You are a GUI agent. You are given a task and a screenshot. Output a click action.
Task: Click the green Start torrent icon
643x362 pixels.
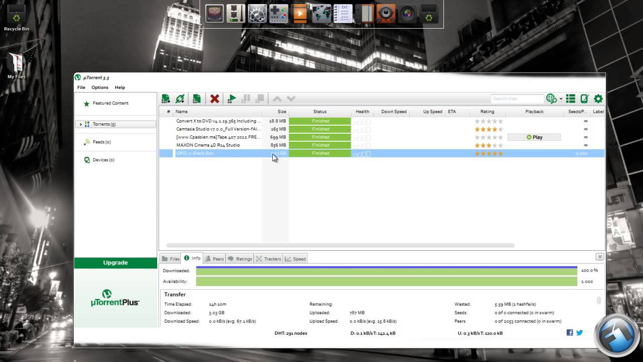pos(232,99)
